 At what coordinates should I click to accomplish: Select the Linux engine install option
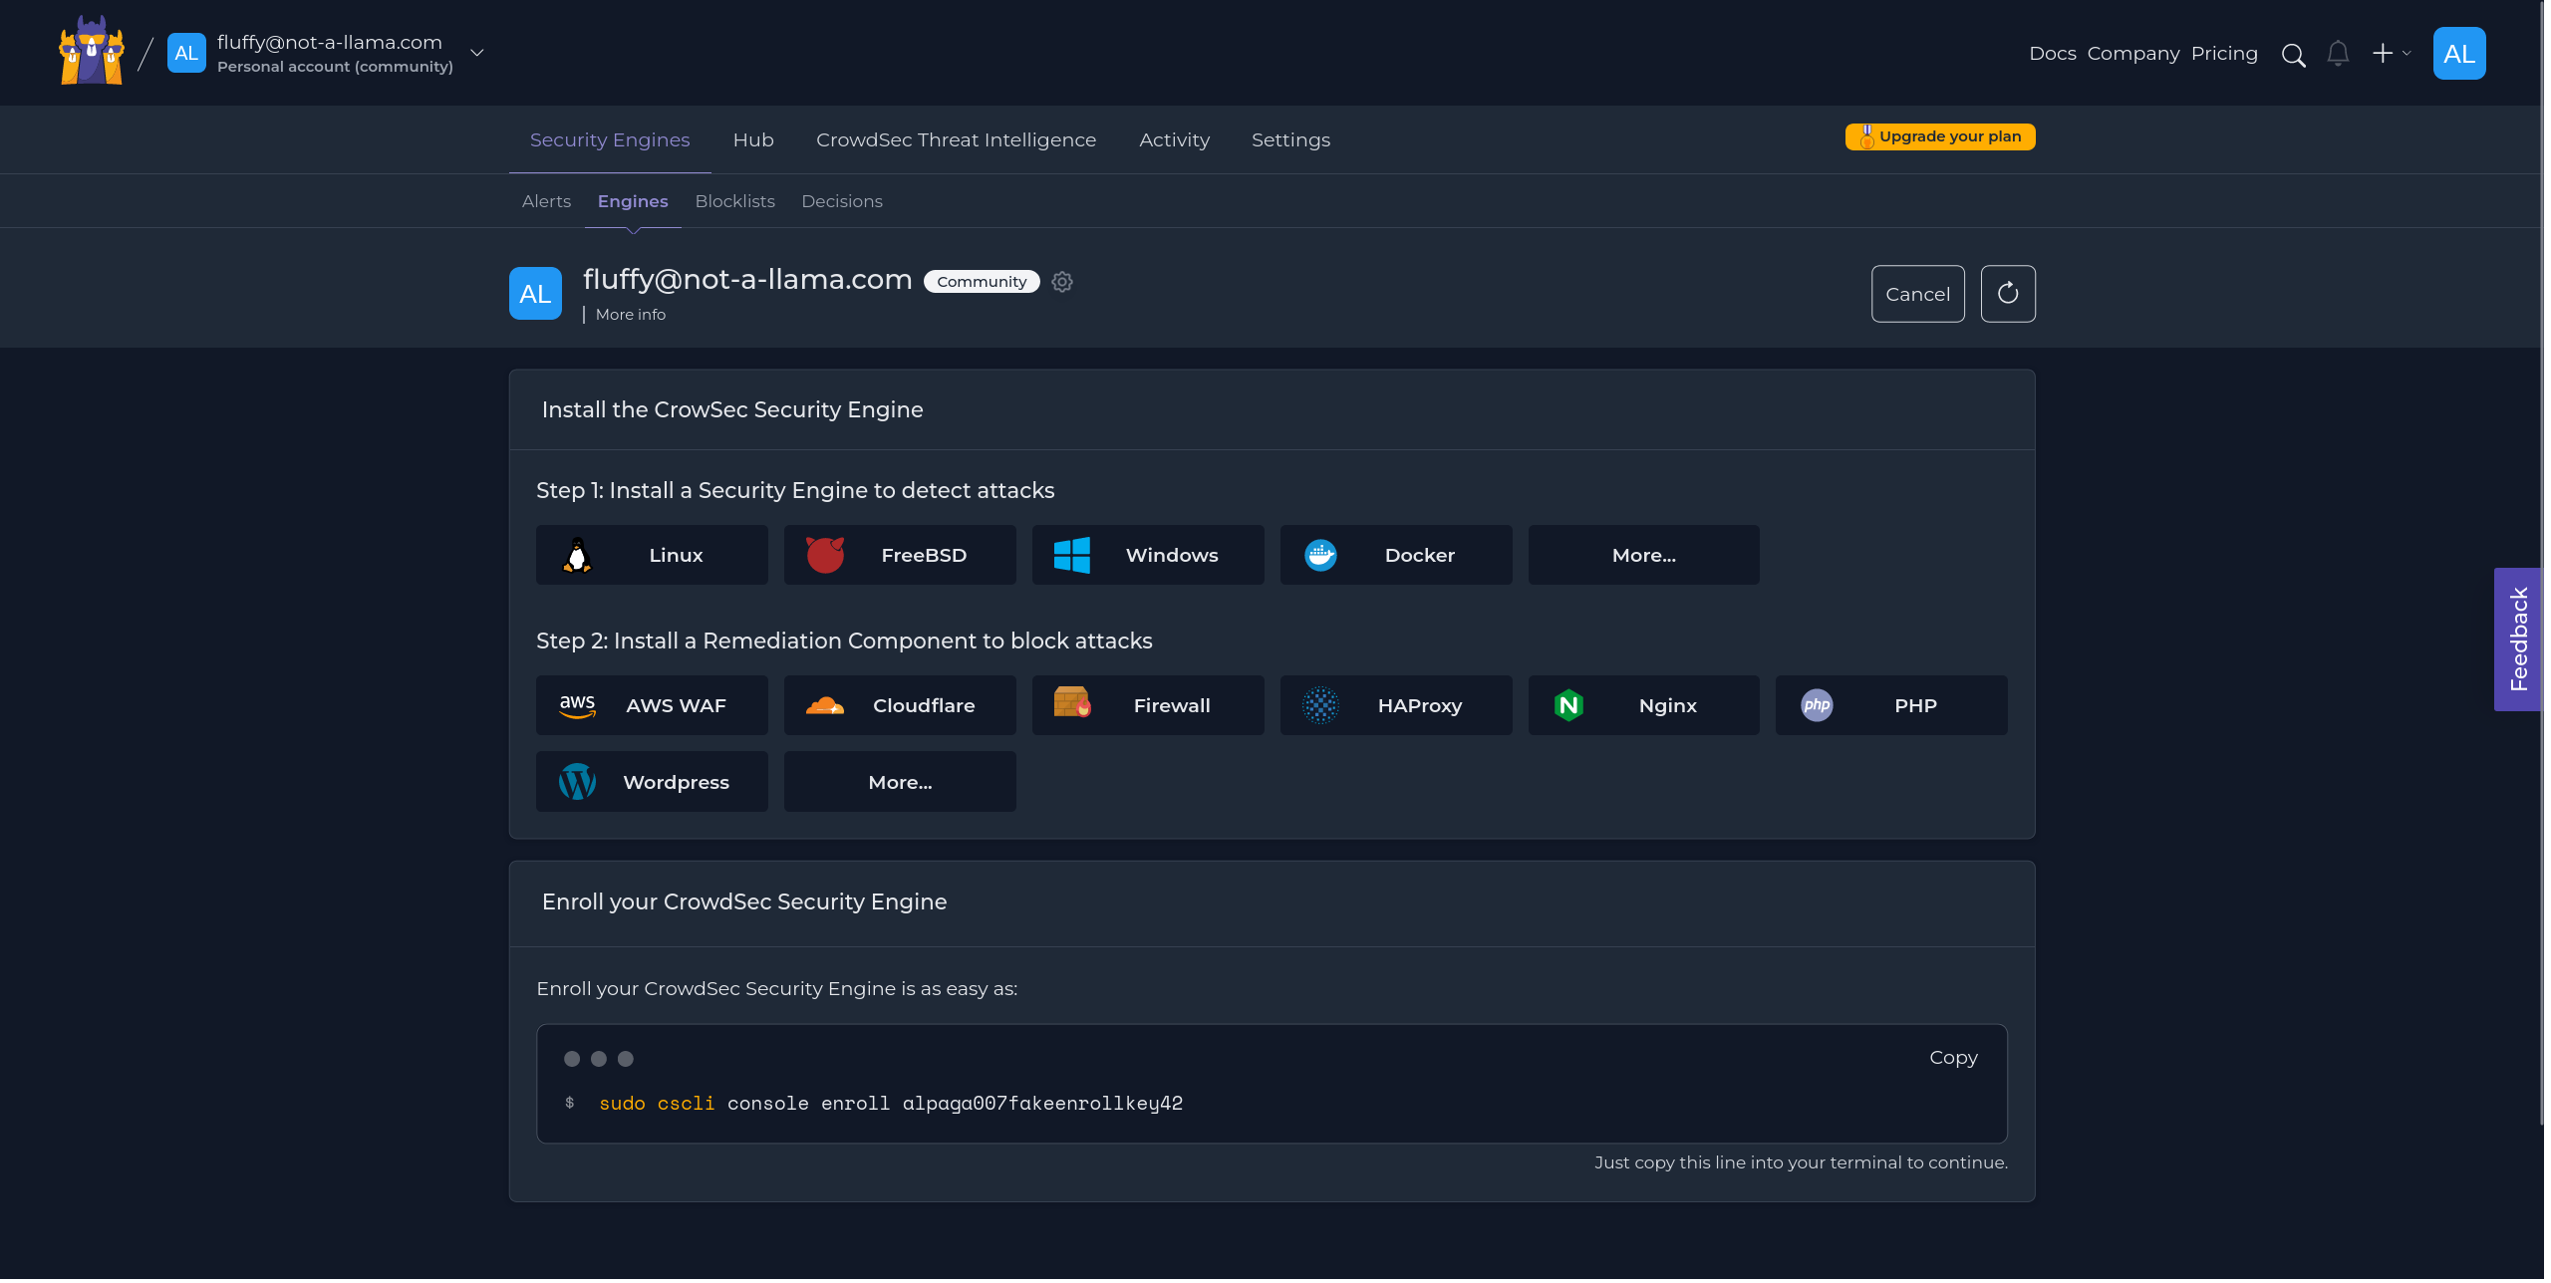point(652,555)
